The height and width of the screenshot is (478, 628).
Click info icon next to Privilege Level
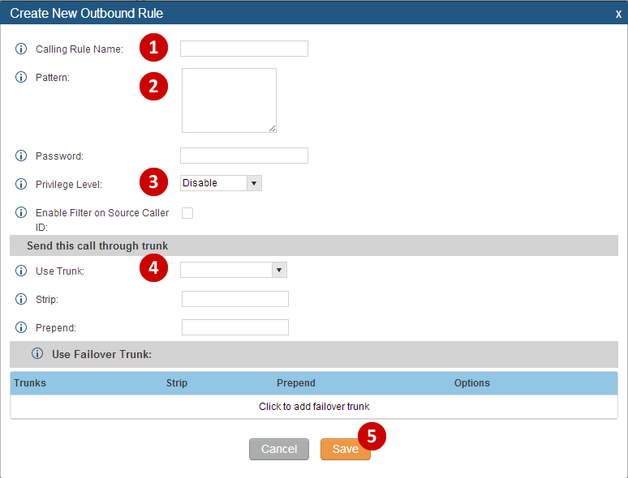point(21,184)
